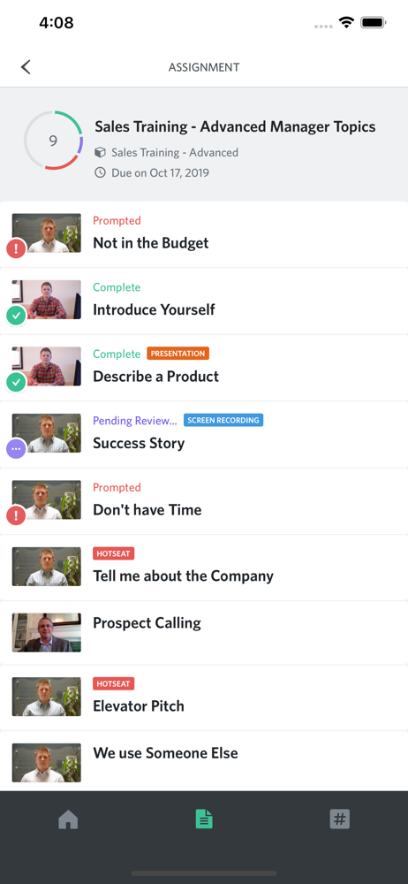Tap the red alert badge on Don't have Time
The height and width of the screenshot is (884, 408).
point(17,515)
